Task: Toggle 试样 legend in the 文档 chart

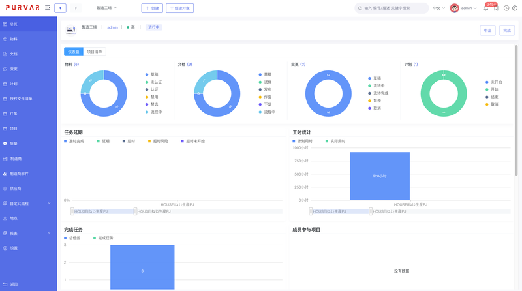Action: (266, 82)
